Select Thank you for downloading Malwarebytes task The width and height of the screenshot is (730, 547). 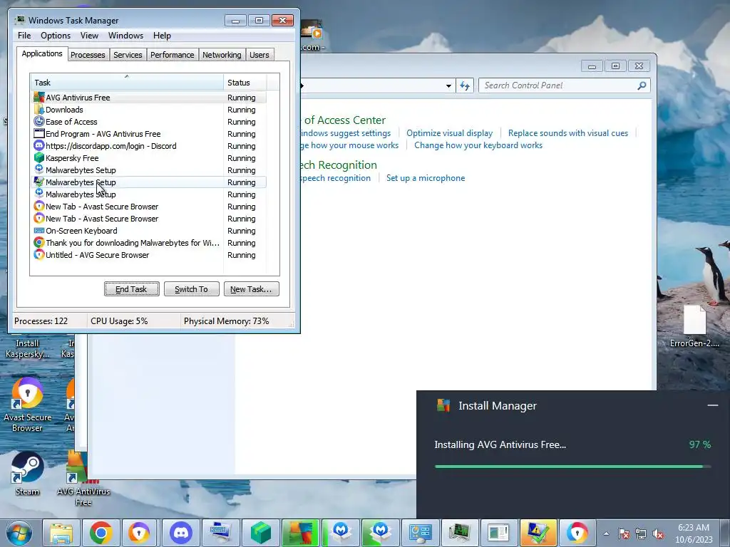pyautogui.click(x=149, y=243)
